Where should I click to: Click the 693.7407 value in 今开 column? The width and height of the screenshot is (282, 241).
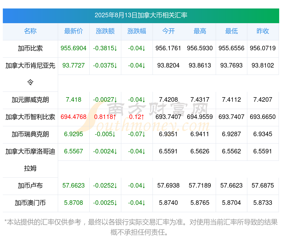168,117
